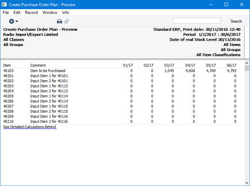Click 'Input Item 2 for 40116' comment
Viewport: 250px width, 186px height.
[x=49, y=121]
